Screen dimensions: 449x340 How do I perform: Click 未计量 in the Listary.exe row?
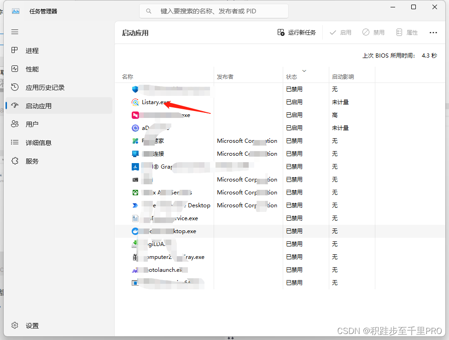point(340,102)
